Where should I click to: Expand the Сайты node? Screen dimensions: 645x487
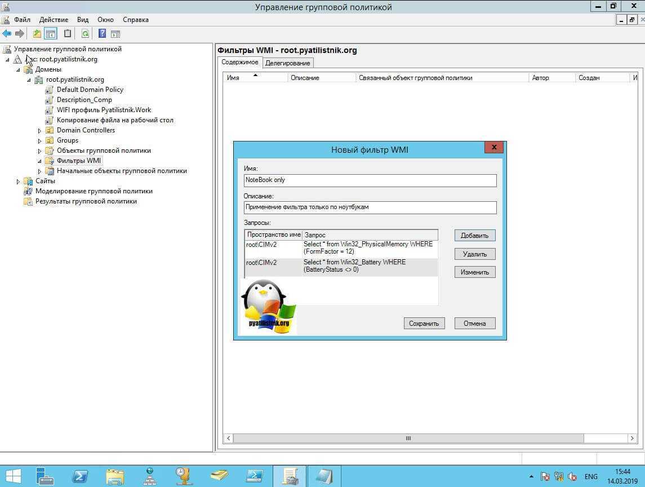tap(18, 181)
